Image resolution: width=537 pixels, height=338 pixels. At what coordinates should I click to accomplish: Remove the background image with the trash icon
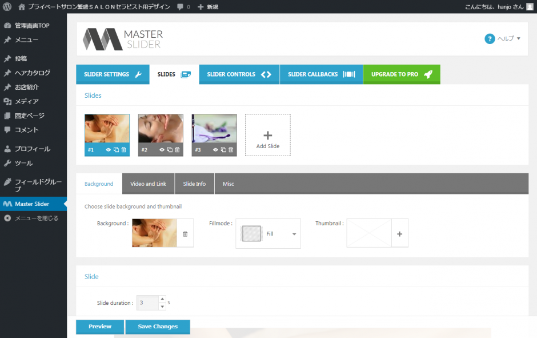tap(185, 234)
